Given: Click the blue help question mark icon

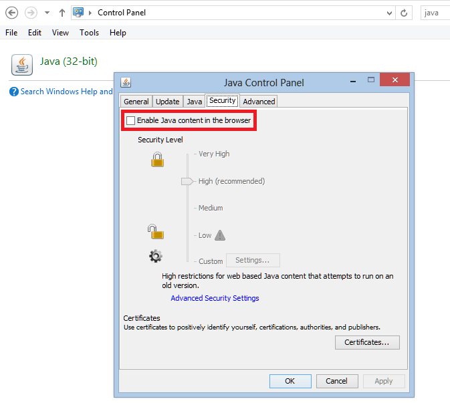Looking at the screenshot, I should [14, 92].
